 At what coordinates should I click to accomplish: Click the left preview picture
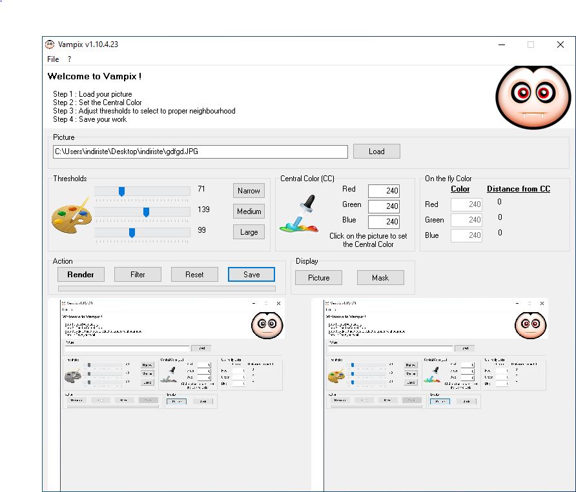click(x=167, y=395)
